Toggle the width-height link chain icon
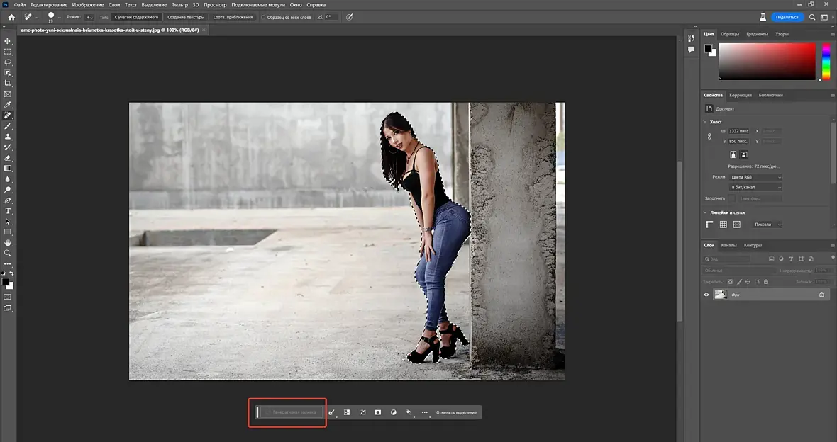 pyautogui.click(x=709, y=136)
